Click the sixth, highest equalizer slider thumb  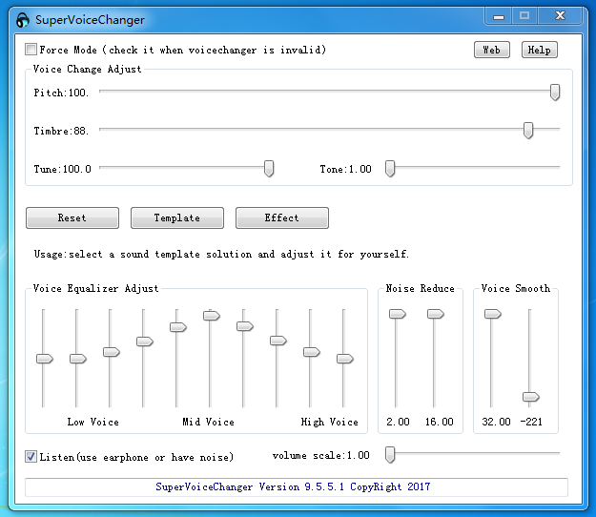click(x=212, y=316)
